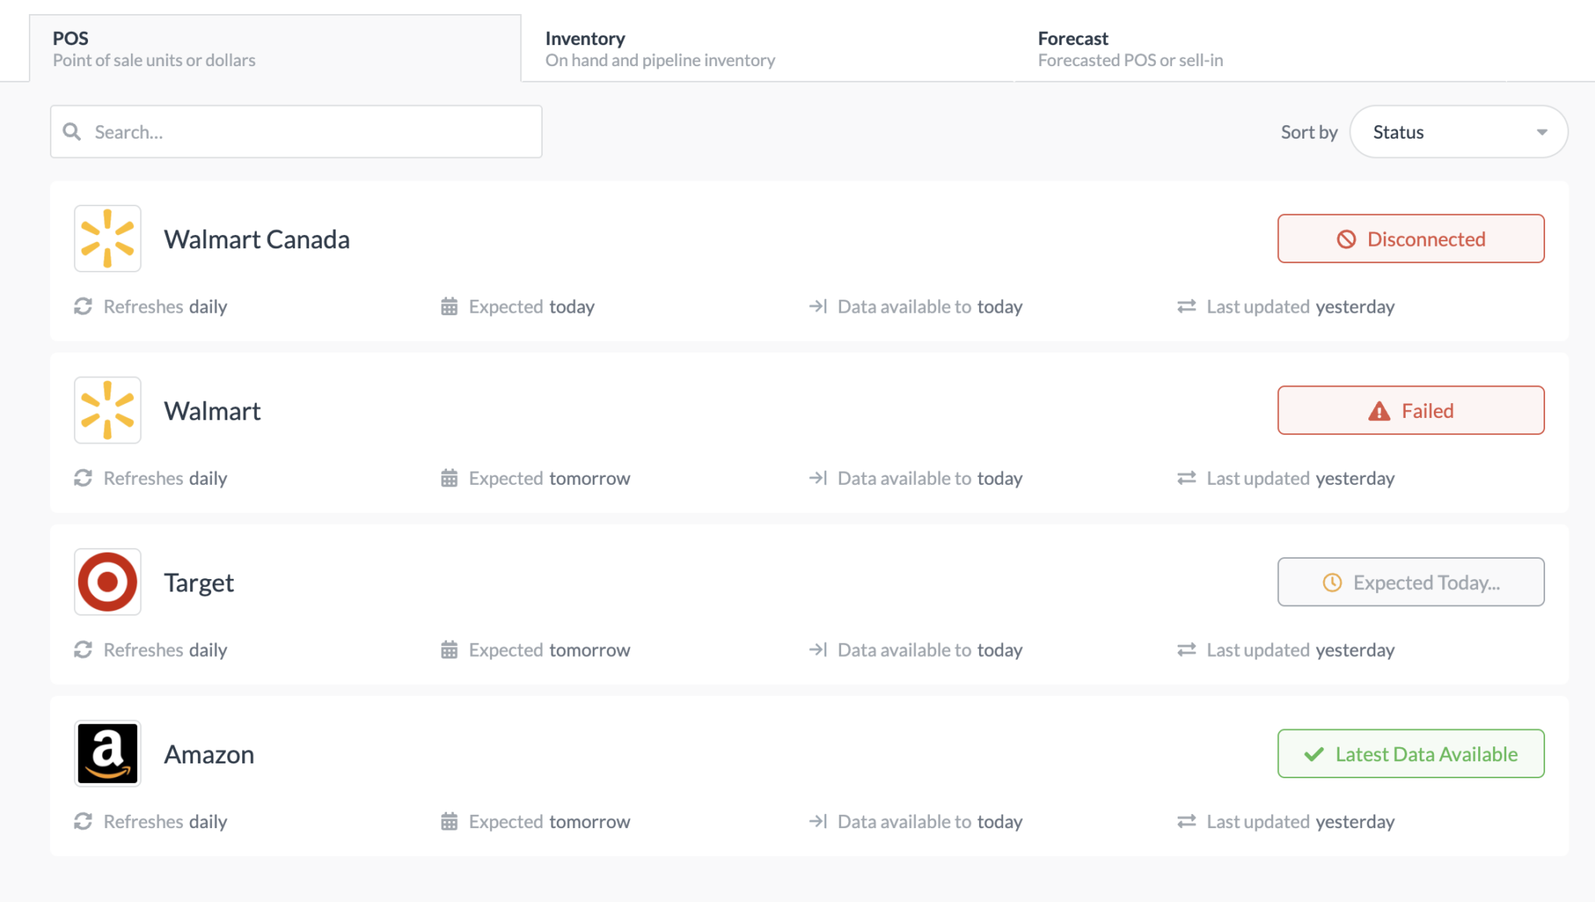Image resolution: width=1595 pixels, height=902 pixels.
Task: Click the Walmart spark logo icon
Action: point(107,410)
